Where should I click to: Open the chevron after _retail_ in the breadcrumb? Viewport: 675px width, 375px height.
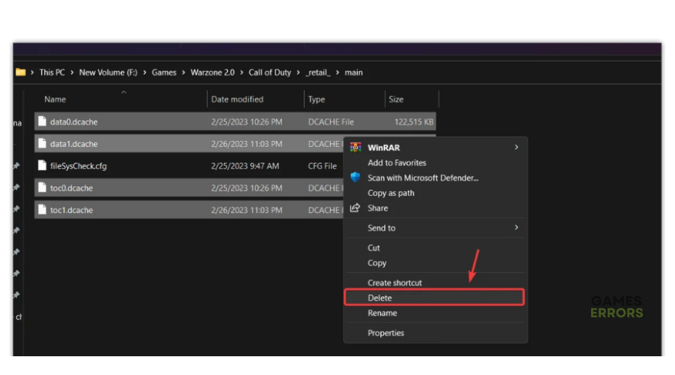click(x=337, y=72)
